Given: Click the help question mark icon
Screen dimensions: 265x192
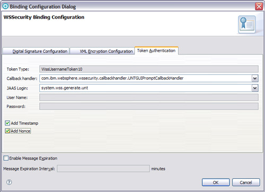Looking at the screenshot, I should (x=9, y=182).
